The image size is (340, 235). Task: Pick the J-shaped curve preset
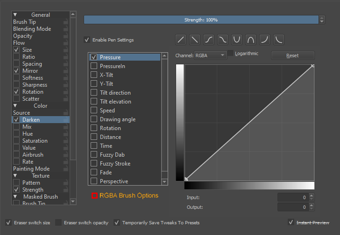(x=265, y=39)
